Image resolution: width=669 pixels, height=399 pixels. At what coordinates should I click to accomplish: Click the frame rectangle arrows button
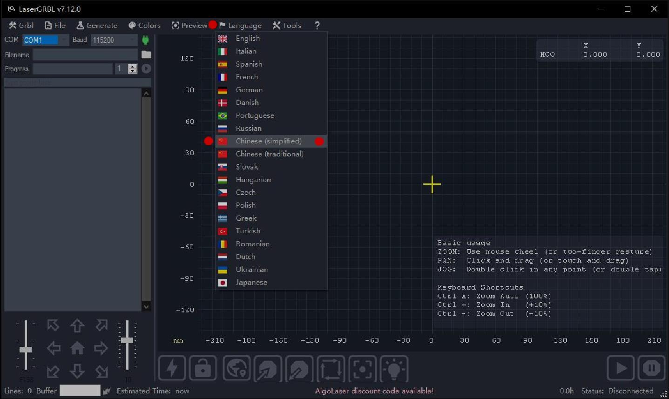click(x=331, y=368)
